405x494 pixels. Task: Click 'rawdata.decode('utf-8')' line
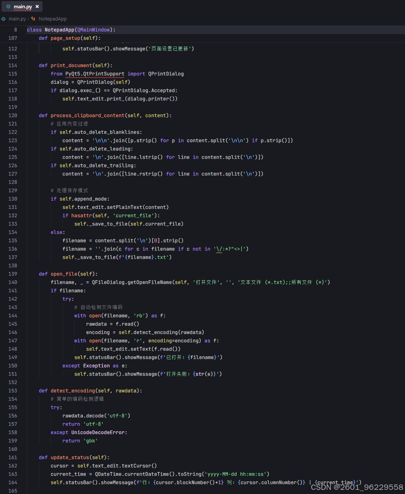[96, 416]
